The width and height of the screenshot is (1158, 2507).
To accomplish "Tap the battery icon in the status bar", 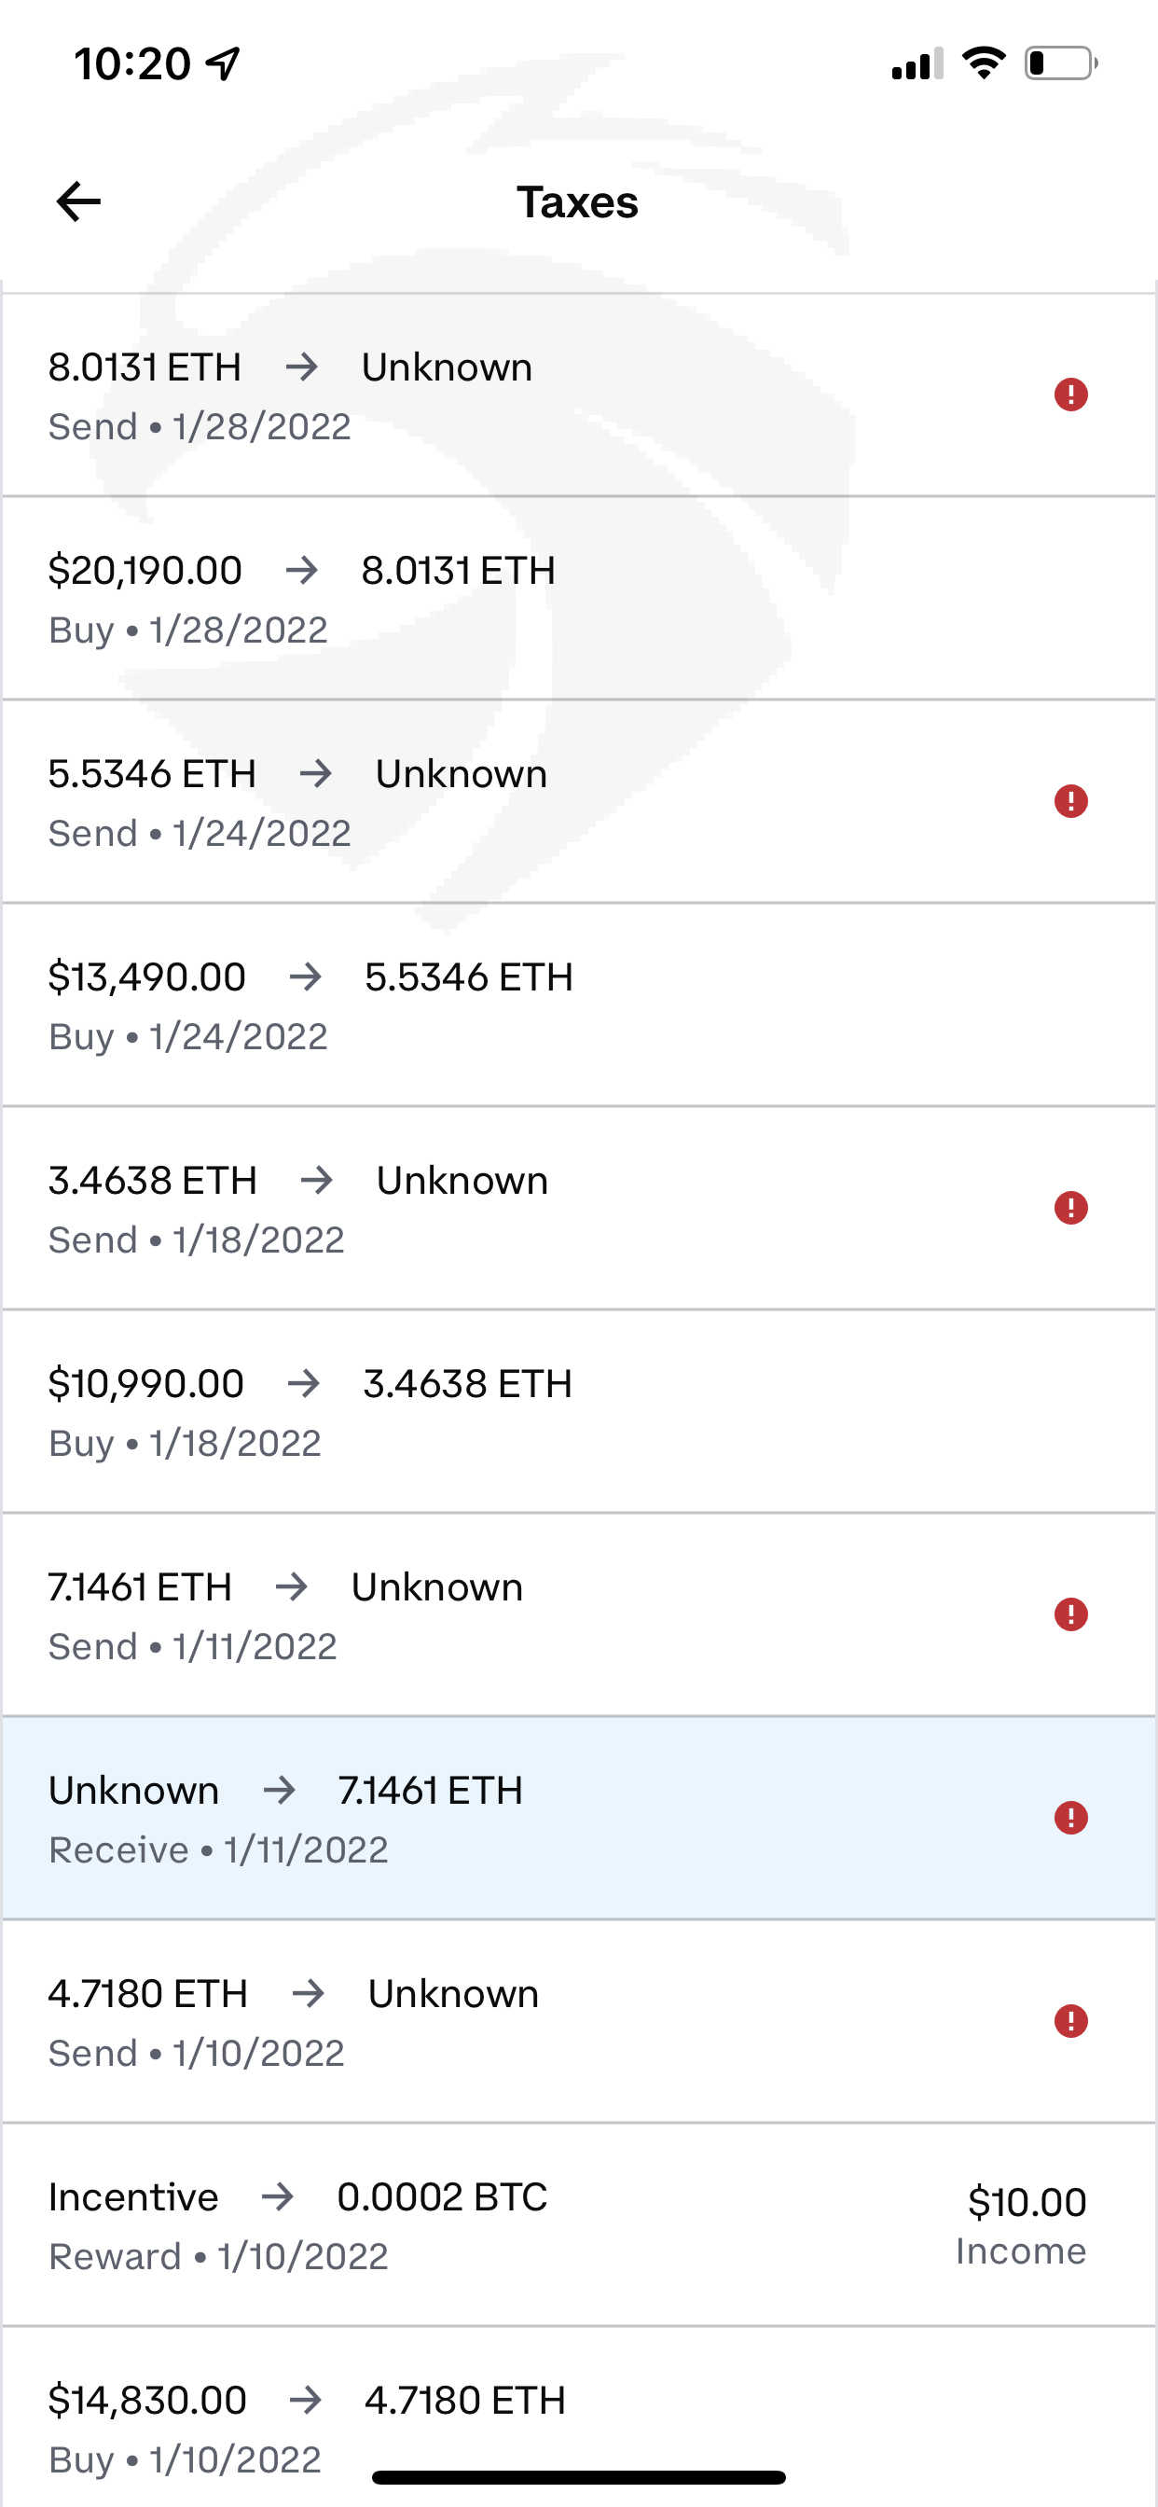I will (x=1060, y=64).
